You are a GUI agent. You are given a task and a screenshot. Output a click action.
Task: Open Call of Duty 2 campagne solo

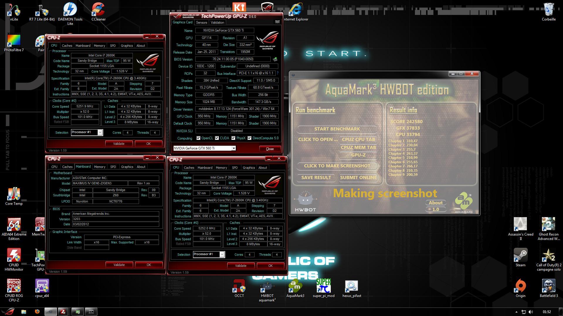(549, 260)
